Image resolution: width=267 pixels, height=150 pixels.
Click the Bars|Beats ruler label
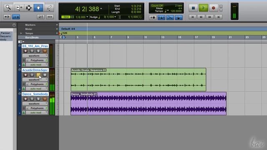click(x=32, y=37)
